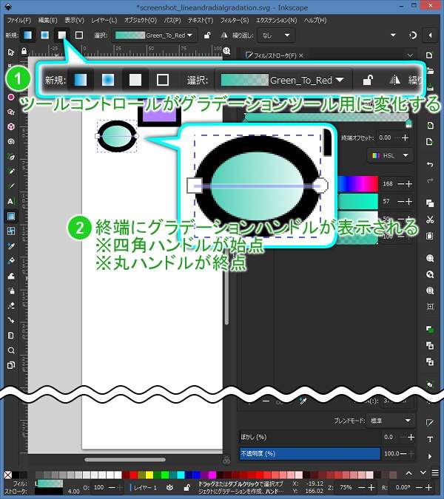Increase 終端オフセット with plus button
Viewport: 444px width, 499px height.
point(405,138)
